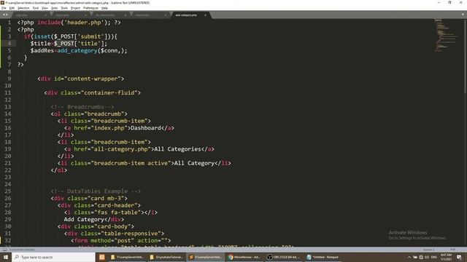Open the Windows notification center icon
Image resolution: width=467 pixels, height=262 pixels.
pos(459,257)
